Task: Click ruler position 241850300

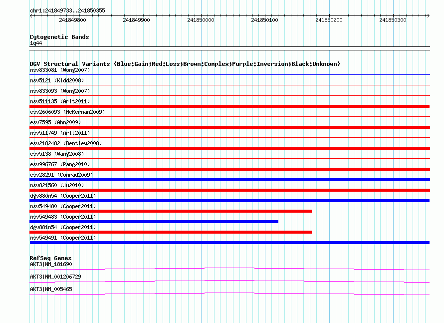Action: [x=393, y=20]
